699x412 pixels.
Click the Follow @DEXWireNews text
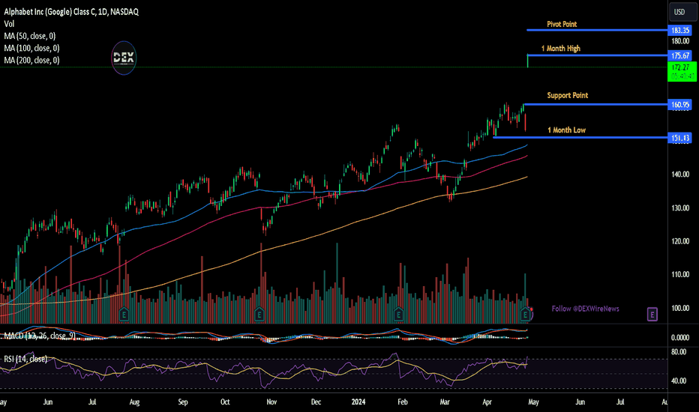coord(585,309)
